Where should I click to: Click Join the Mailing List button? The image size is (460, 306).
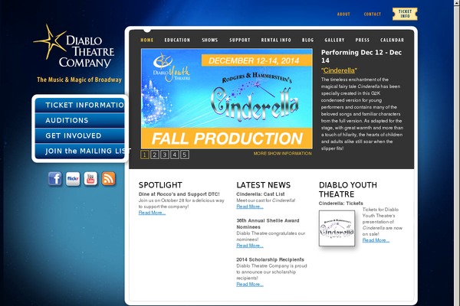click(x=80, y=151)
